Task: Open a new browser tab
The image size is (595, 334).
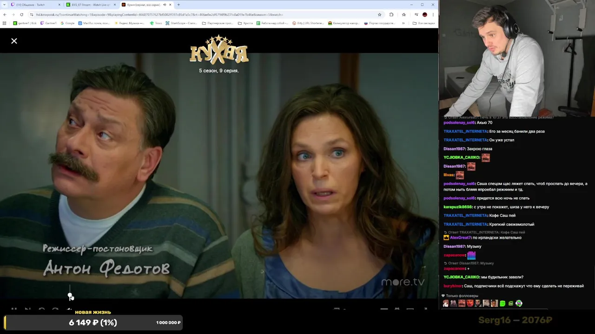Action: coord(178,5)
